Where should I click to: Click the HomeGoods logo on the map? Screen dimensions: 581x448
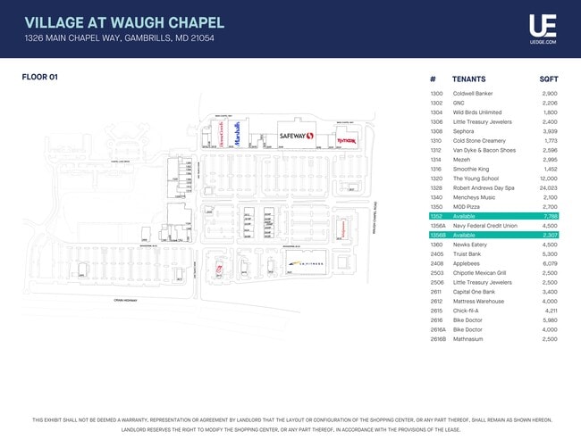220,134
